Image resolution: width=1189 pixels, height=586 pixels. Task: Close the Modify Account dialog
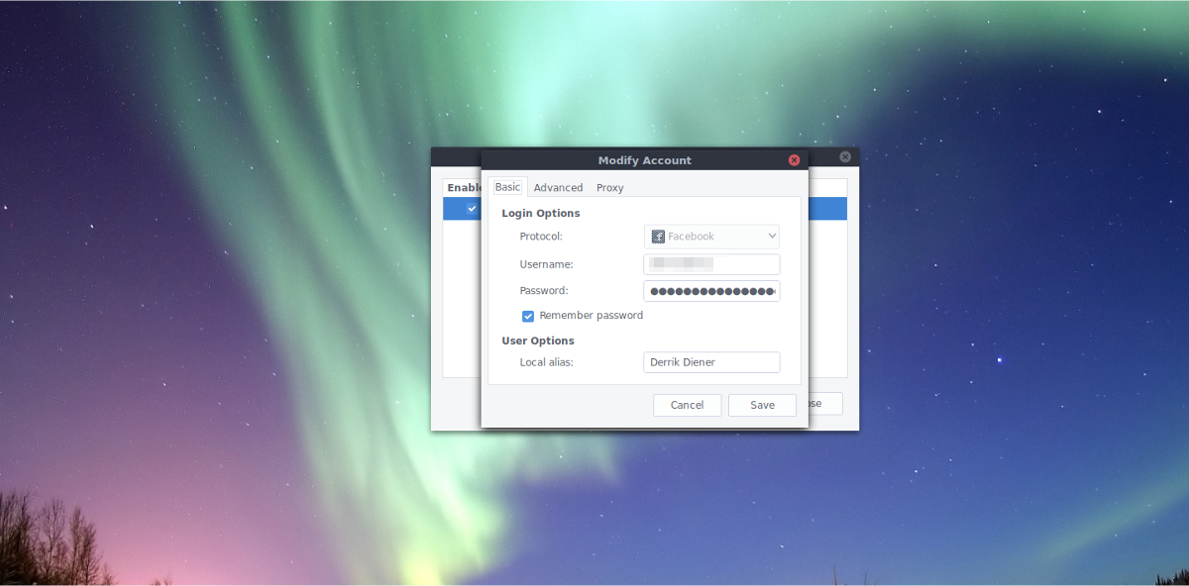tap(794, 159)
